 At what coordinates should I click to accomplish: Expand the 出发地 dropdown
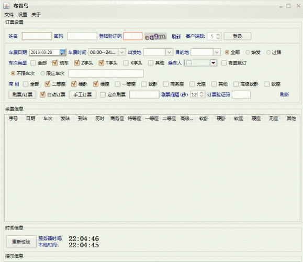pyautogui.click(x=169, y=52)
